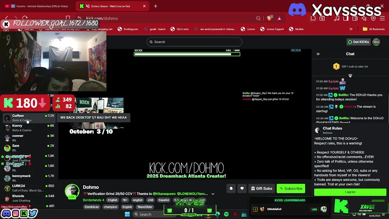Toggle the follow heart for Dohmo
The width and height of the screenshot is (389, 219).
(x=242, y=189)
